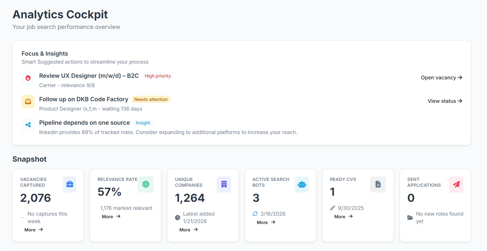The width and height of the screenshot is (487, 251).
Task: Click the Product Designer waiting 136 days text
Action: (x=91, y=109)
